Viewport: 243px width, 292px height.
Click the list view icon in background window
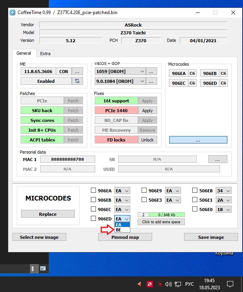(x=34, y=269)
